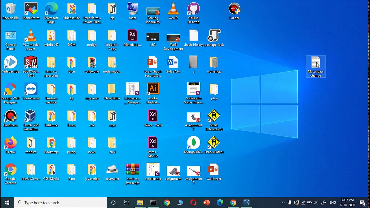Select the wall street PowerPoint file

point(214,172)
